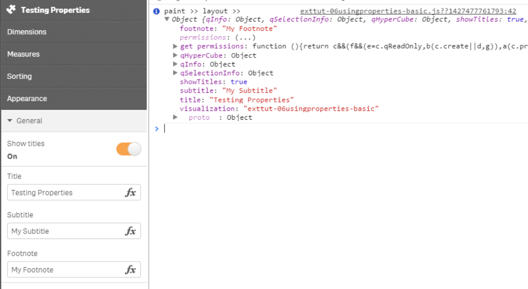This screenshot has height=289, width=528.
Task: Click the Testing Properties panel header
Action: 74,10
